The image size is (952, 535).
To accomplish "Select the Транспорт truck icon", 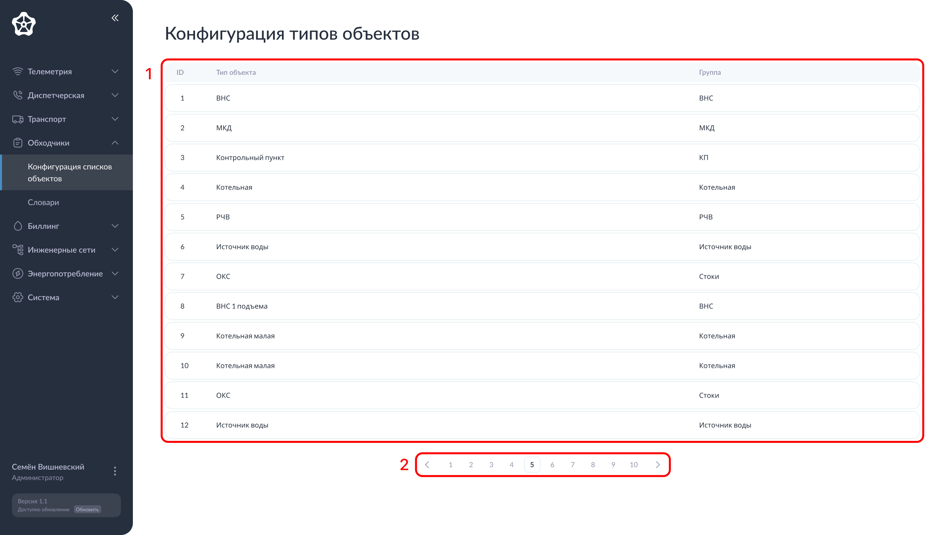I will point(19,119).
